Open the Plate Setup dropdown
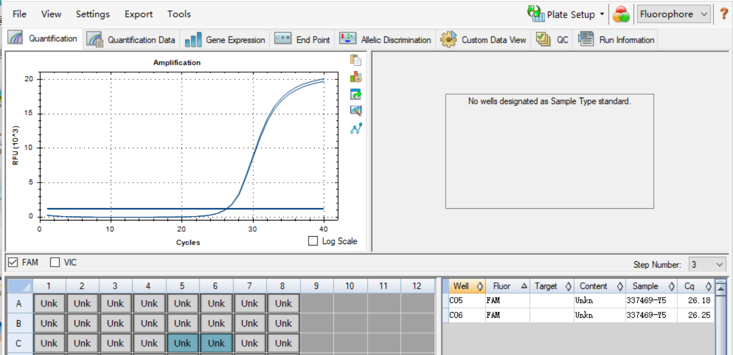 pos(566,14)
